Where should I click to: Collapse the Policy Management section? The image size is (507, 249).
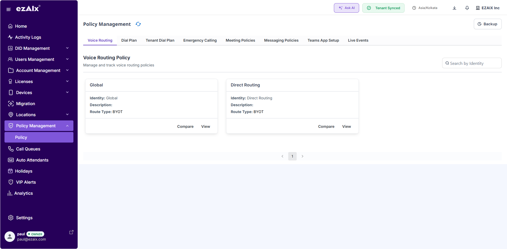click(36, 126)
